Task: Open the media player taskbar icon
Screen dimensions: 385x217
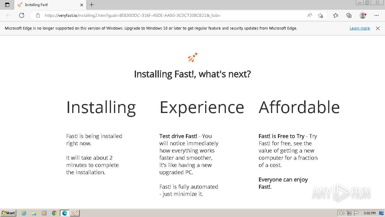Action: pos(44,213)
